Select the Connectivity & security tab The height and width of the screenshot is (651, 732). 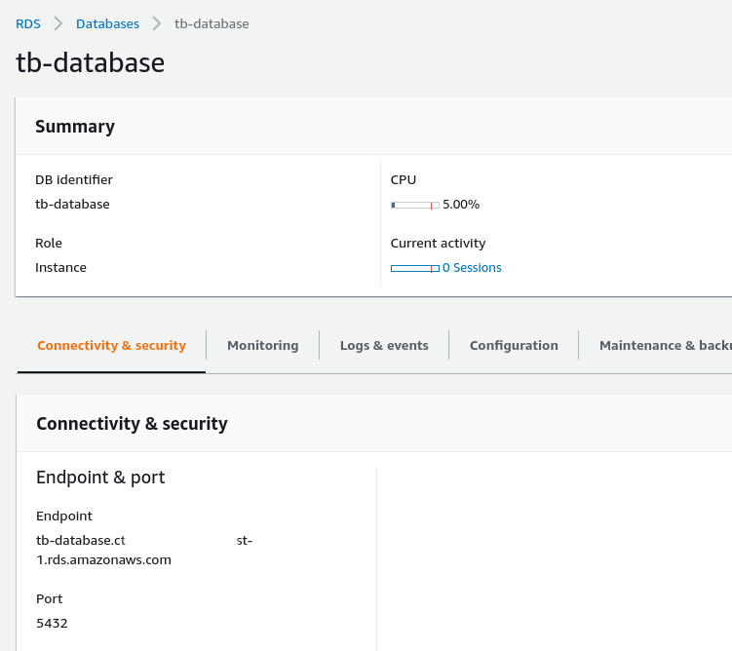[111, 346]
